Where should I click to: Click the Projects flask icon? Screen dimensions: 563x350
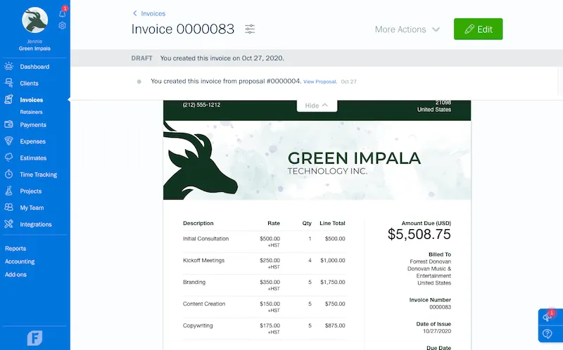[8, 191]
